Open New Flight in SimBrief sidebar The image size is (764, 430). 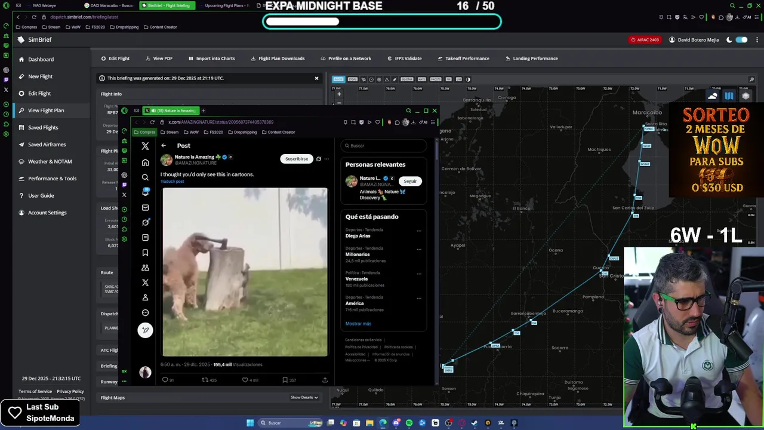40,76
